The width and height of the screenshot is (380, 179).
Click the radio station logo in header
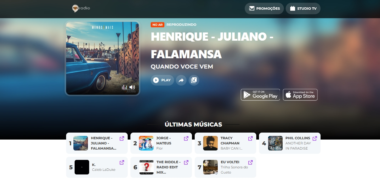tap(80, 8)
